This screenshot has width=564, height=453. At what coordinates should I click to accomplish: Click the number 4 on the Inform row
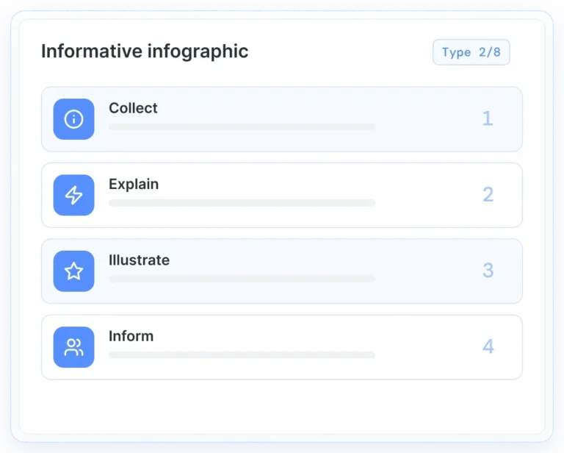point(488,346)
